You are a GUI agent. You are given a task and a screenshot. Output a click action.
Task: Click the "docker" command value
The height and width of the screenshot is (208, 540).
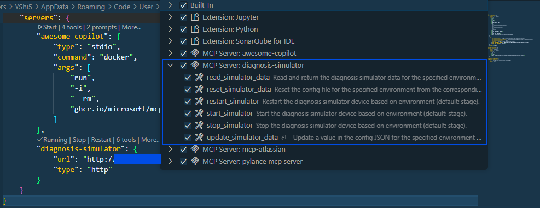pos(117,57)
